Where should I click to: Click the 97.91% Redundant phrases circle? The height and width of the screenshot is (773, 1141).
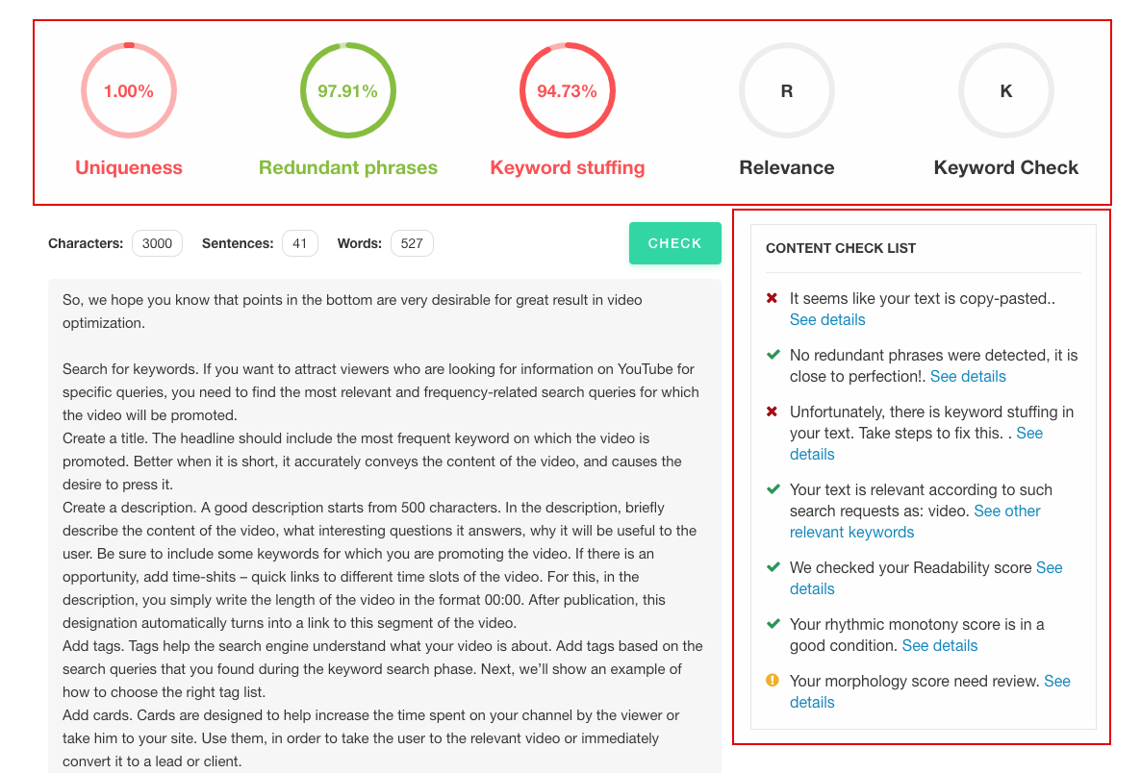click(348, 91)
